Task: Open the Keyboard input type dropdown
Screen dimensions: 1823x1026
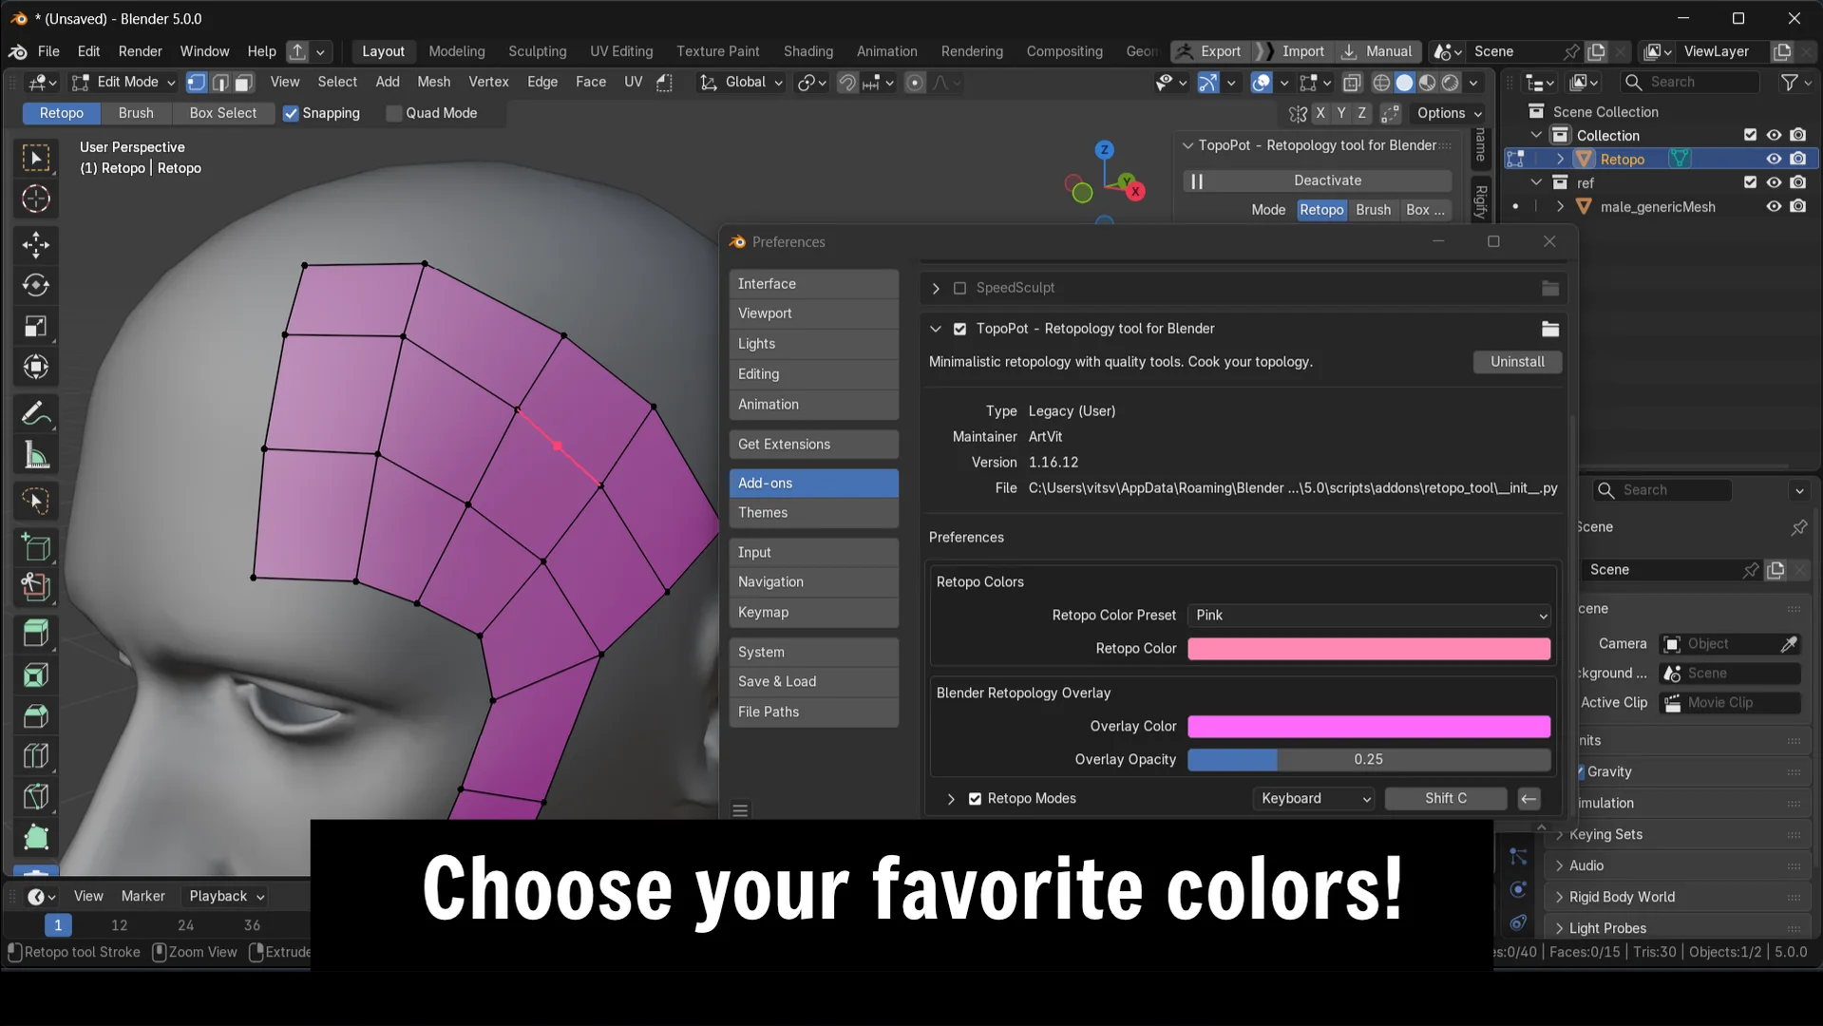Action: click(1315, 799)
